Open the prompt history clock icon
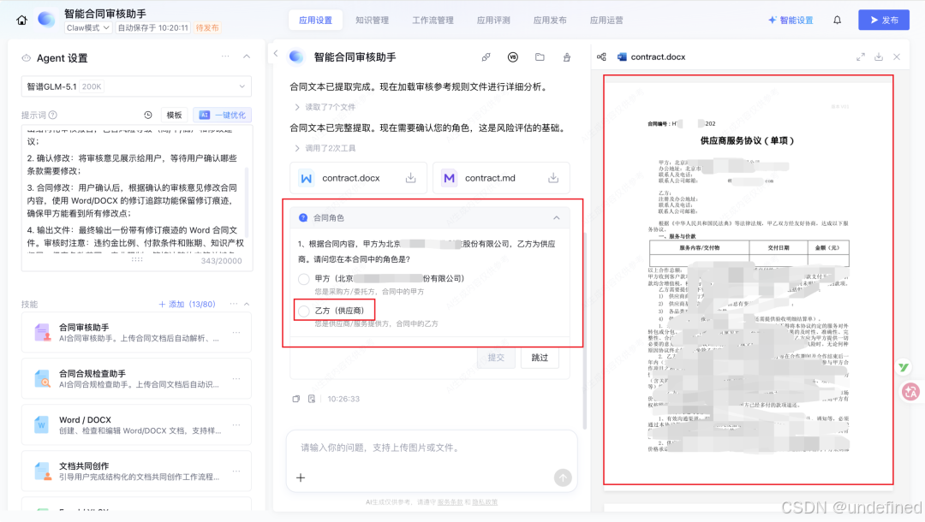Viewport: 925px width, 522px height. click(x=148, y=115)
